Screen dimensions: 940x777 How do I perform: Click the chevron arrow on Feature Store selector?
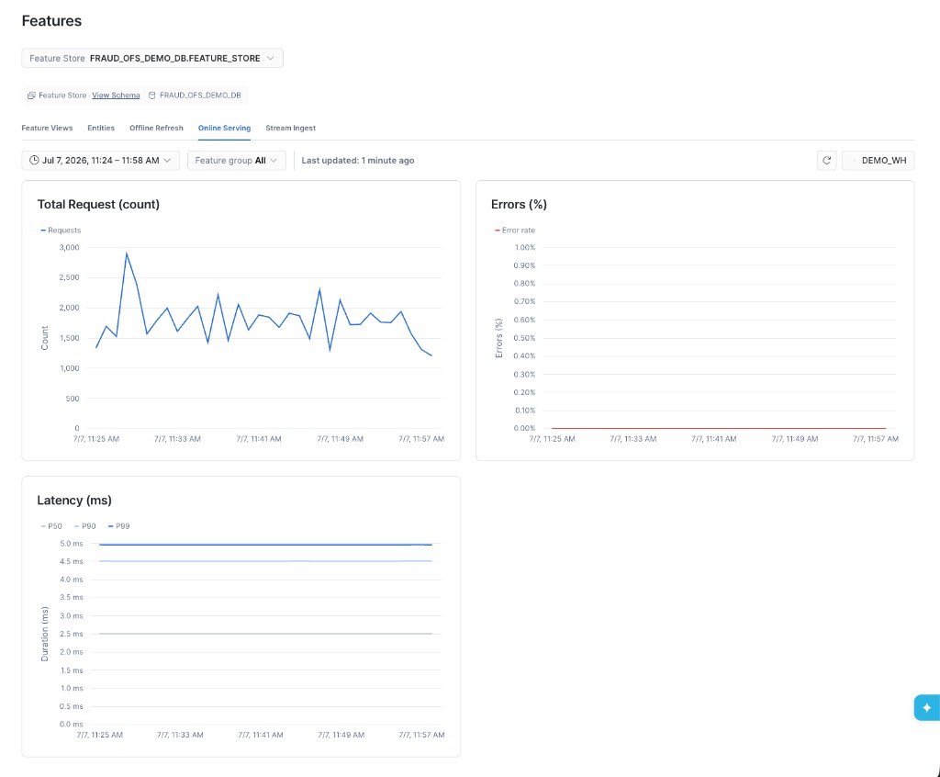pos(271,58)
